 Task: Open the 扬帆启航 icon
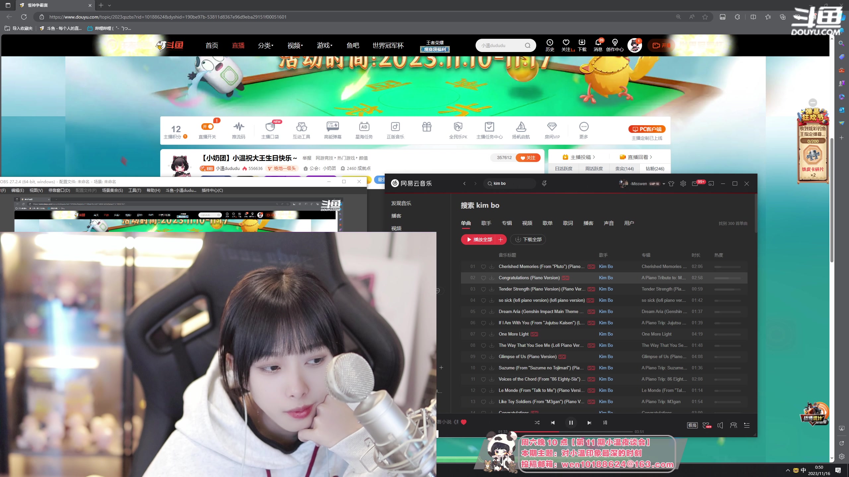tap(521, 130)
